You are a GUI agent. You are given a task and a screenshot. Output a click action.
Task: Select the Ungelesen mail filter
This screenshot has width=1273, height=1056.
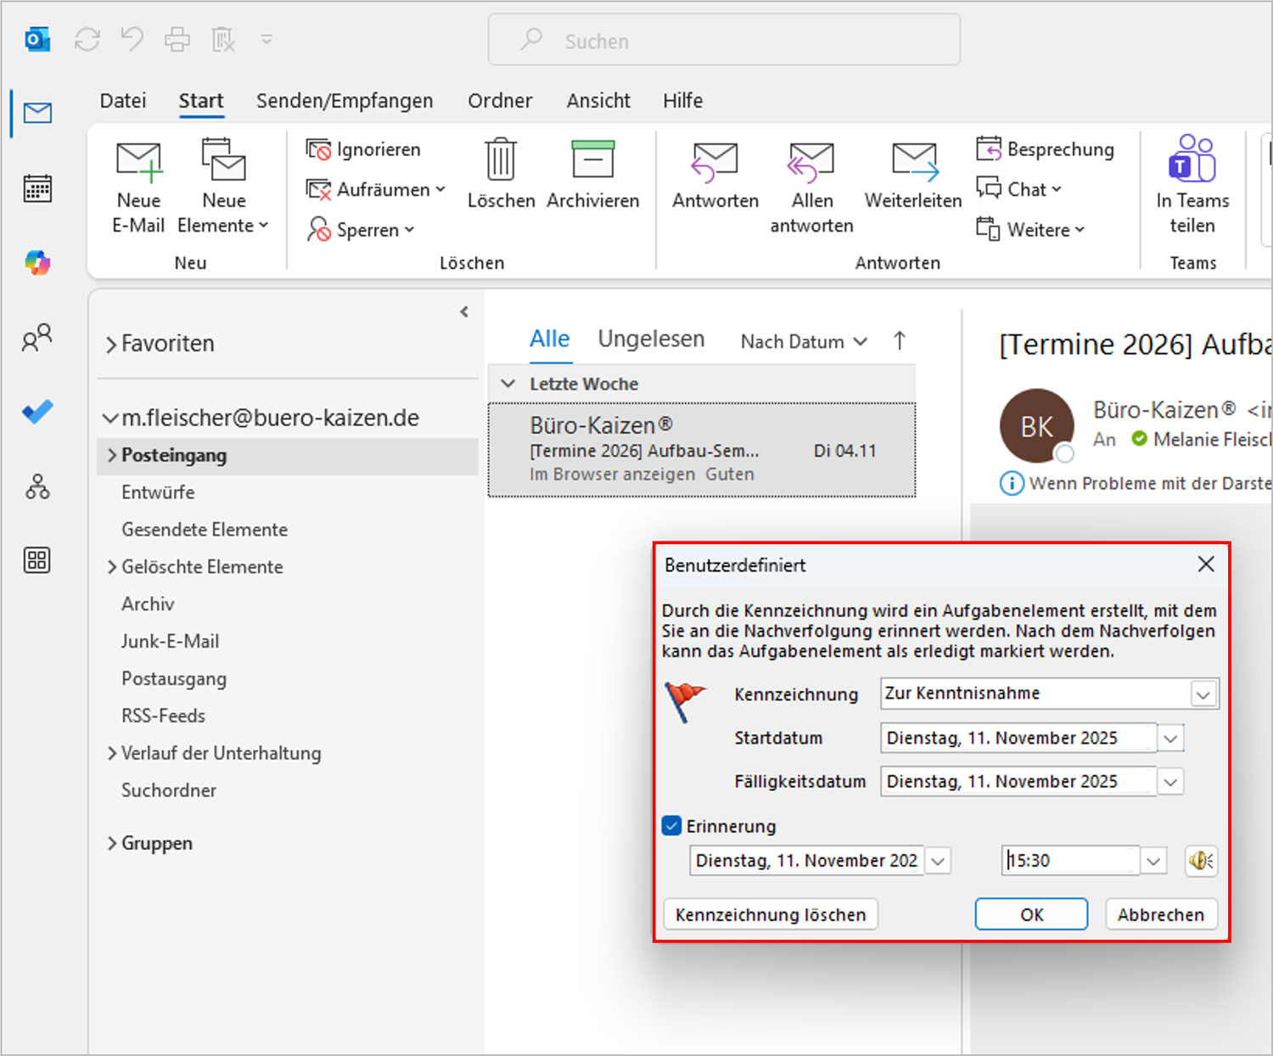(x=650, y=338)
